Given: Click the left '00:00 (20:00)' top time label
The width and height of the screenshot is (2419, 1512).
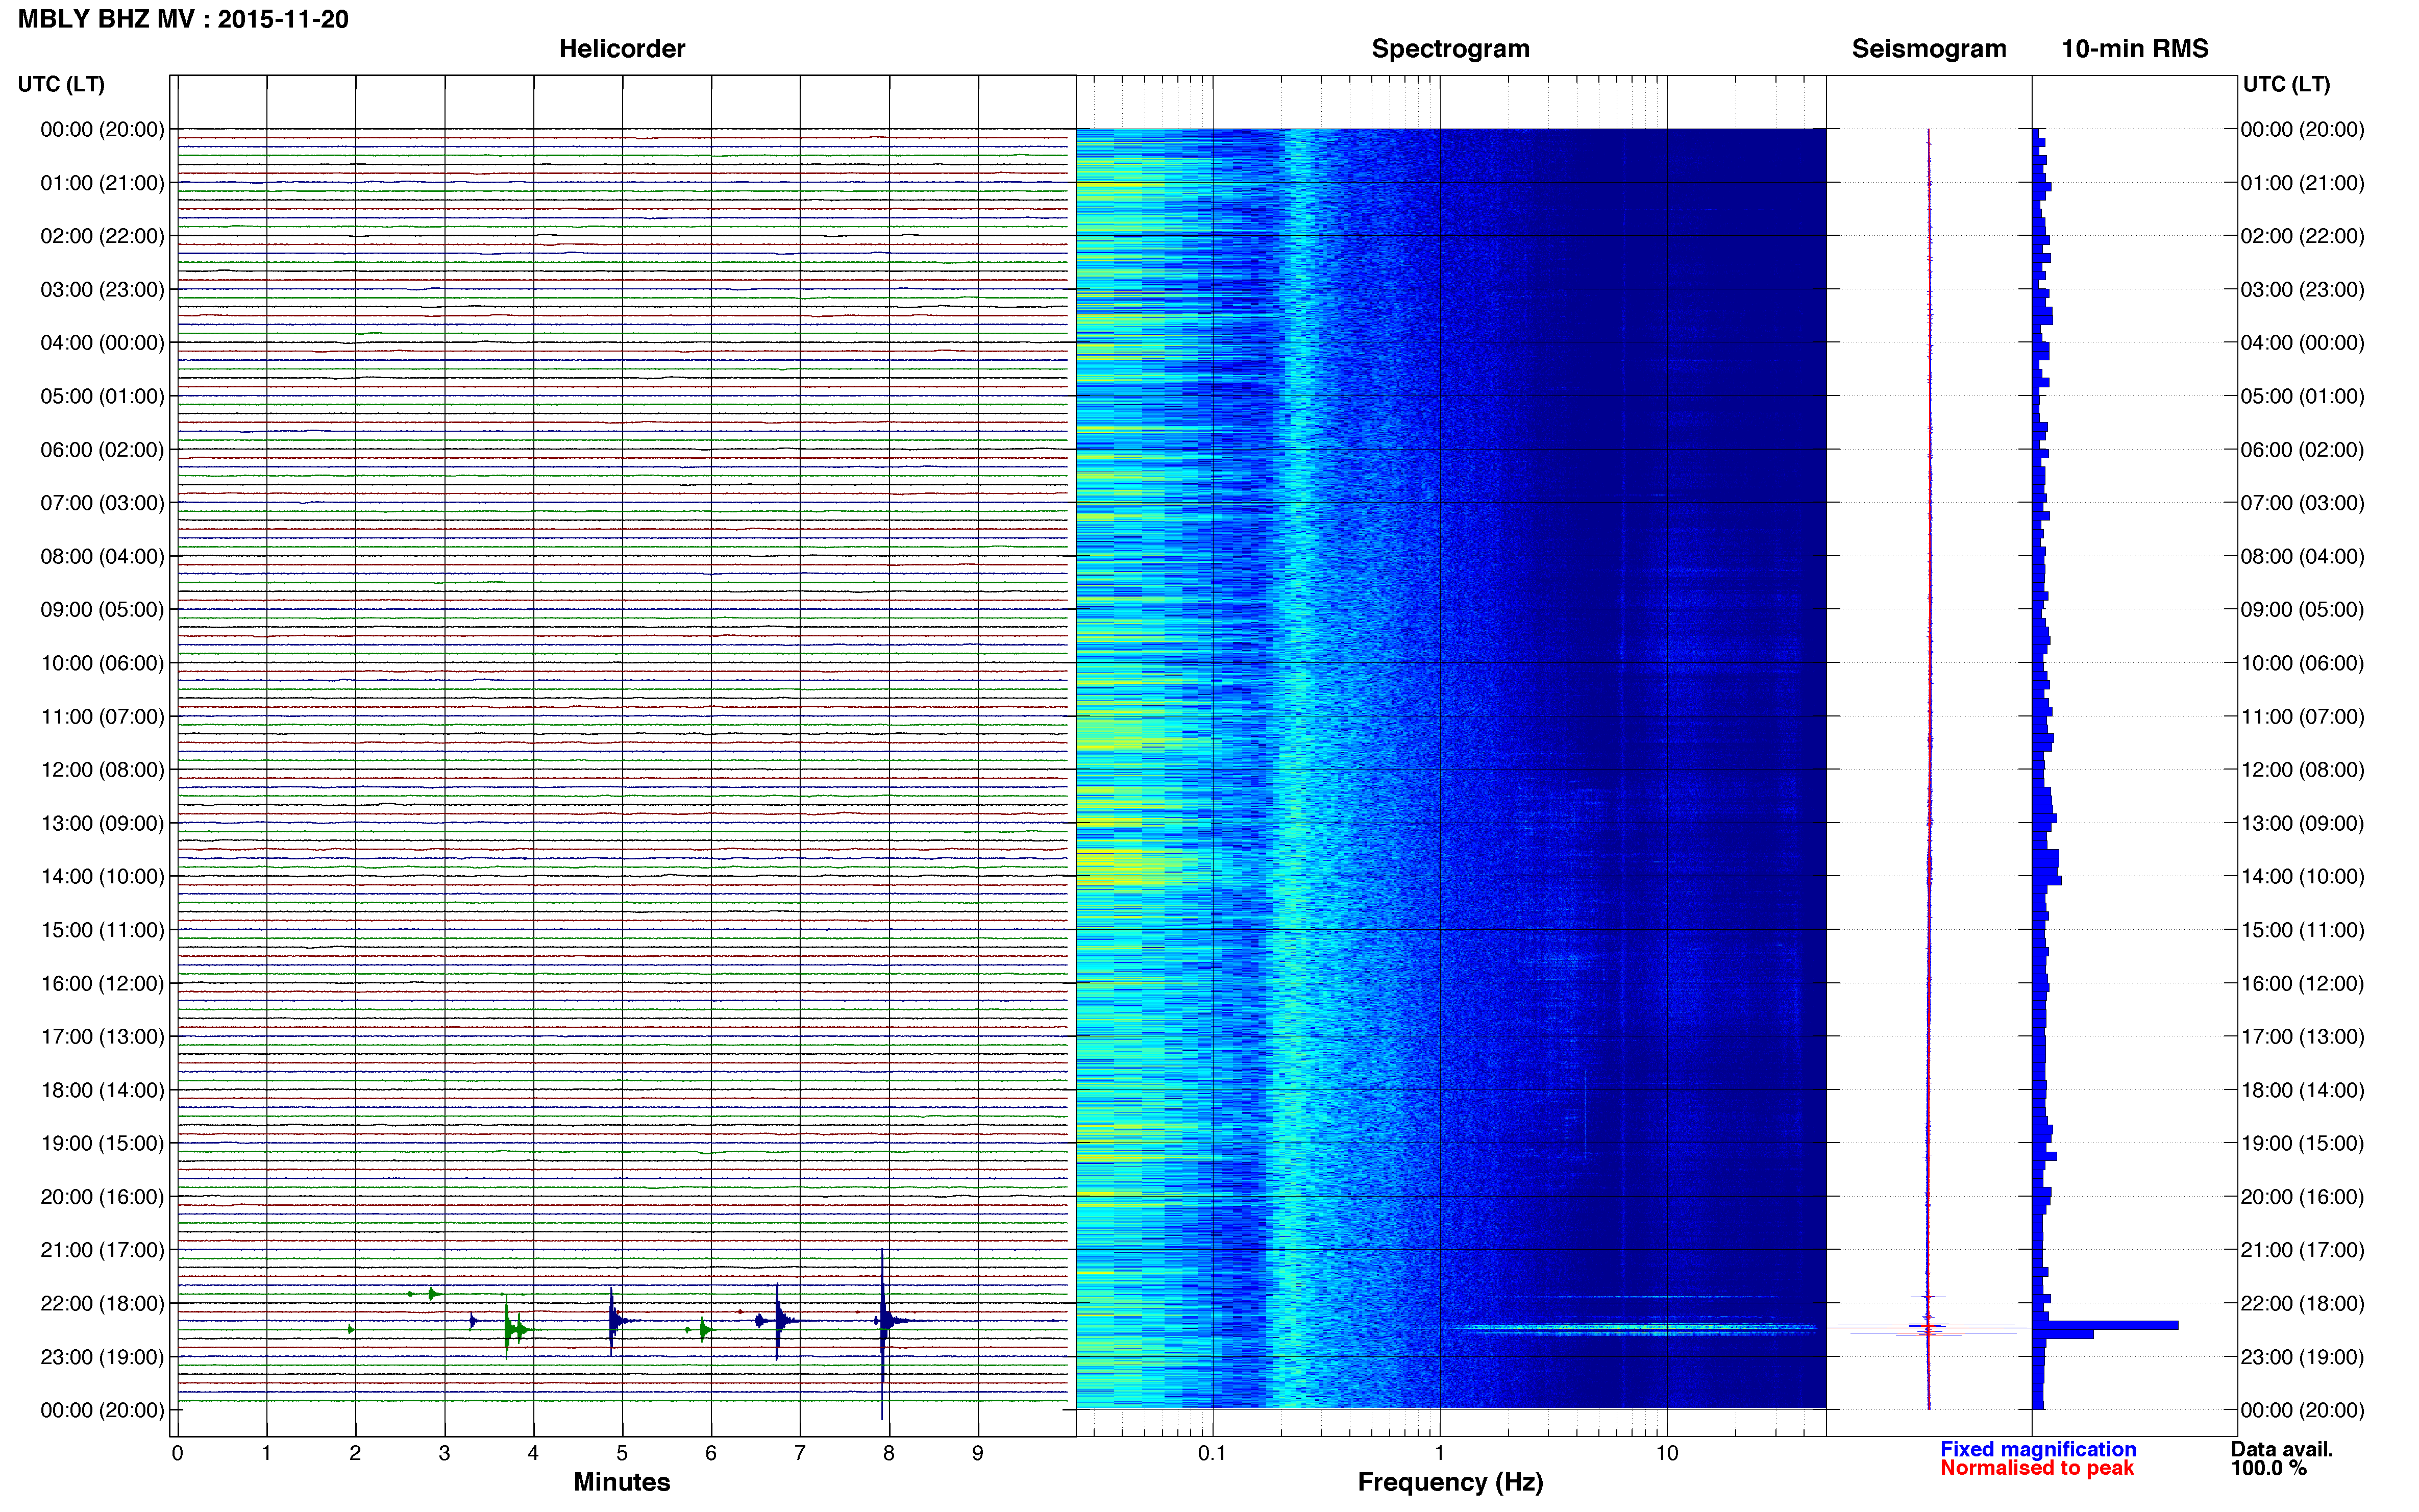Looking at the screenshot, I should pos(102,129).
